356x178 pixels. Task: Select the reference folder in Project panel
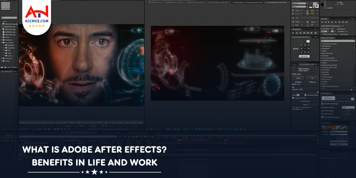point(6,58)
